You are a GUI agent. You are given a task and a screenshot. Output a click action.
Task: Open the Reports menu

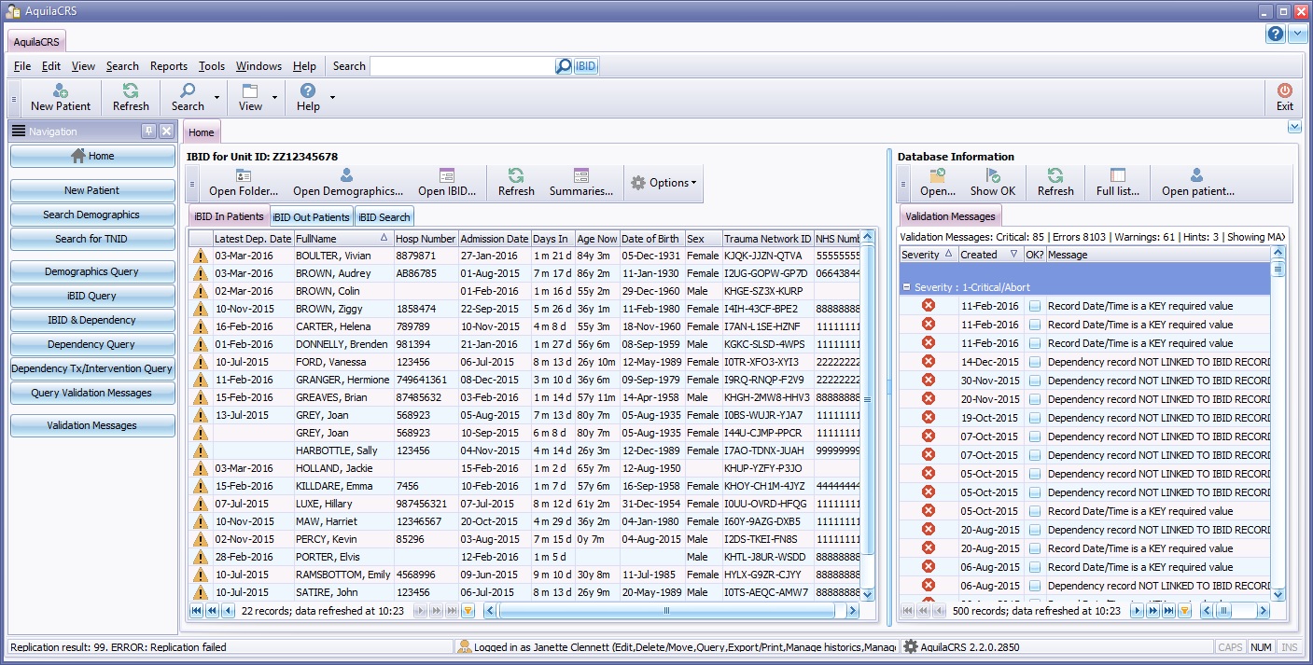pos(169,66)
